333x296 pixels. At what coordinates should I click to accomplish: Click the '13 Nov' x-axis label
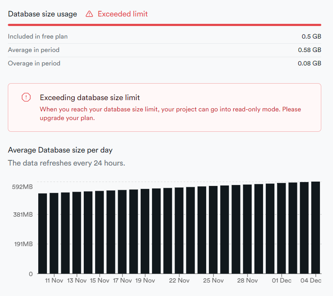(77, 280)
